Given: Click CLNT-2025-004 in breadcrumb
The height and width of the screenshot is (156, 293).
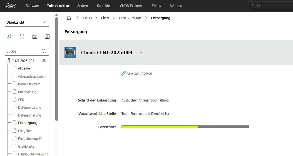Looking at the screenshot, I should coord(130,18).
